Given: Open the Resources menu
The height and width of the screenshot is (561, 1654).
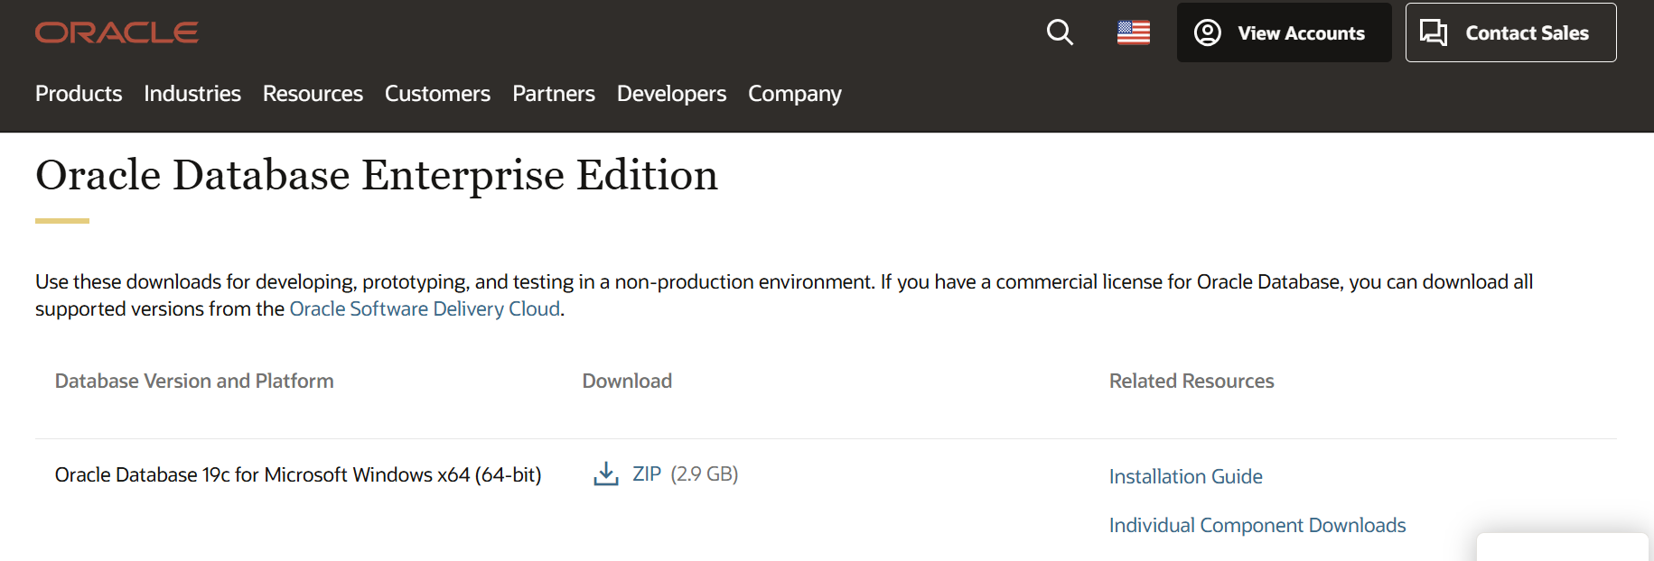Looking at the screenshot, I should (313, 94).
